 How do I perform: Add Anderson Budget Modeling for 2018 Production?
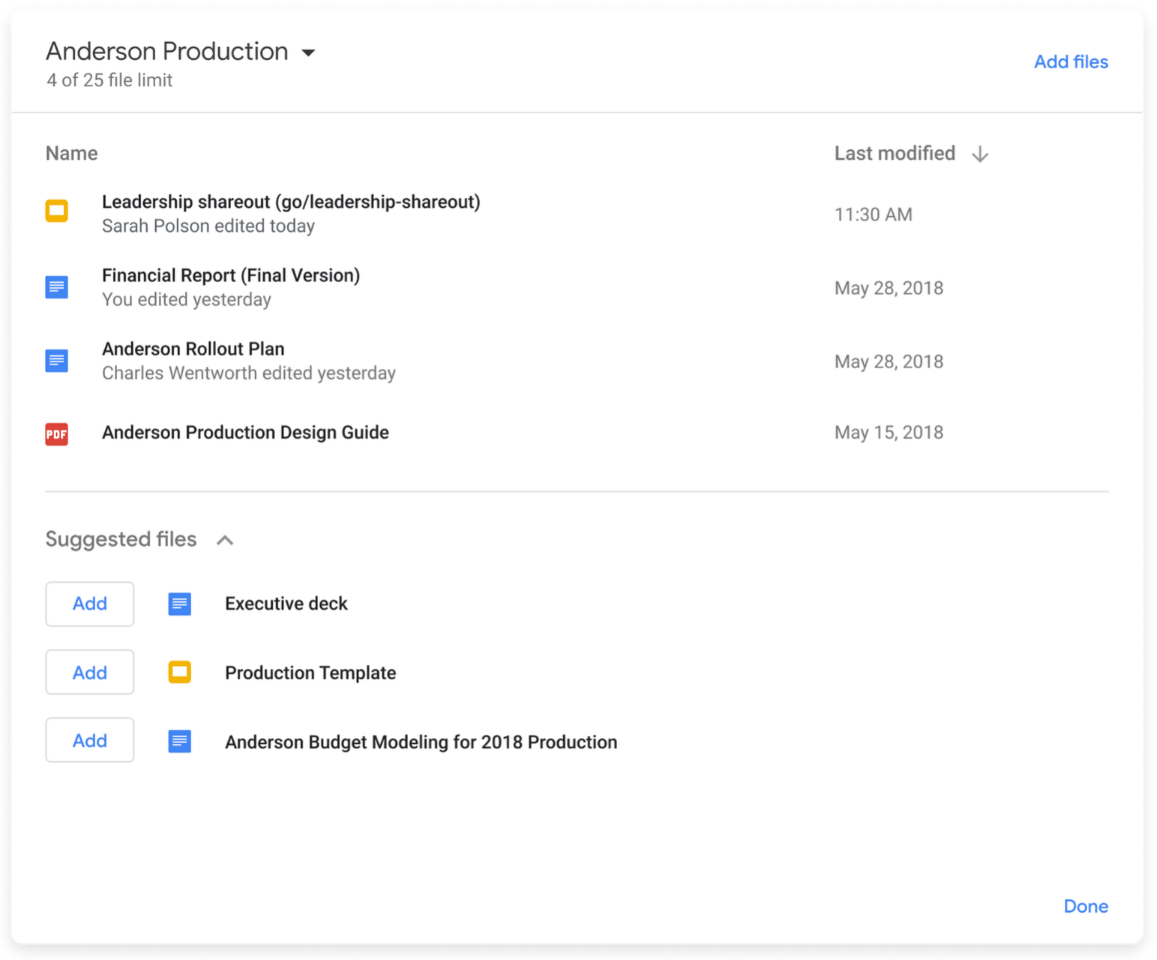click(x=90, y=740)
